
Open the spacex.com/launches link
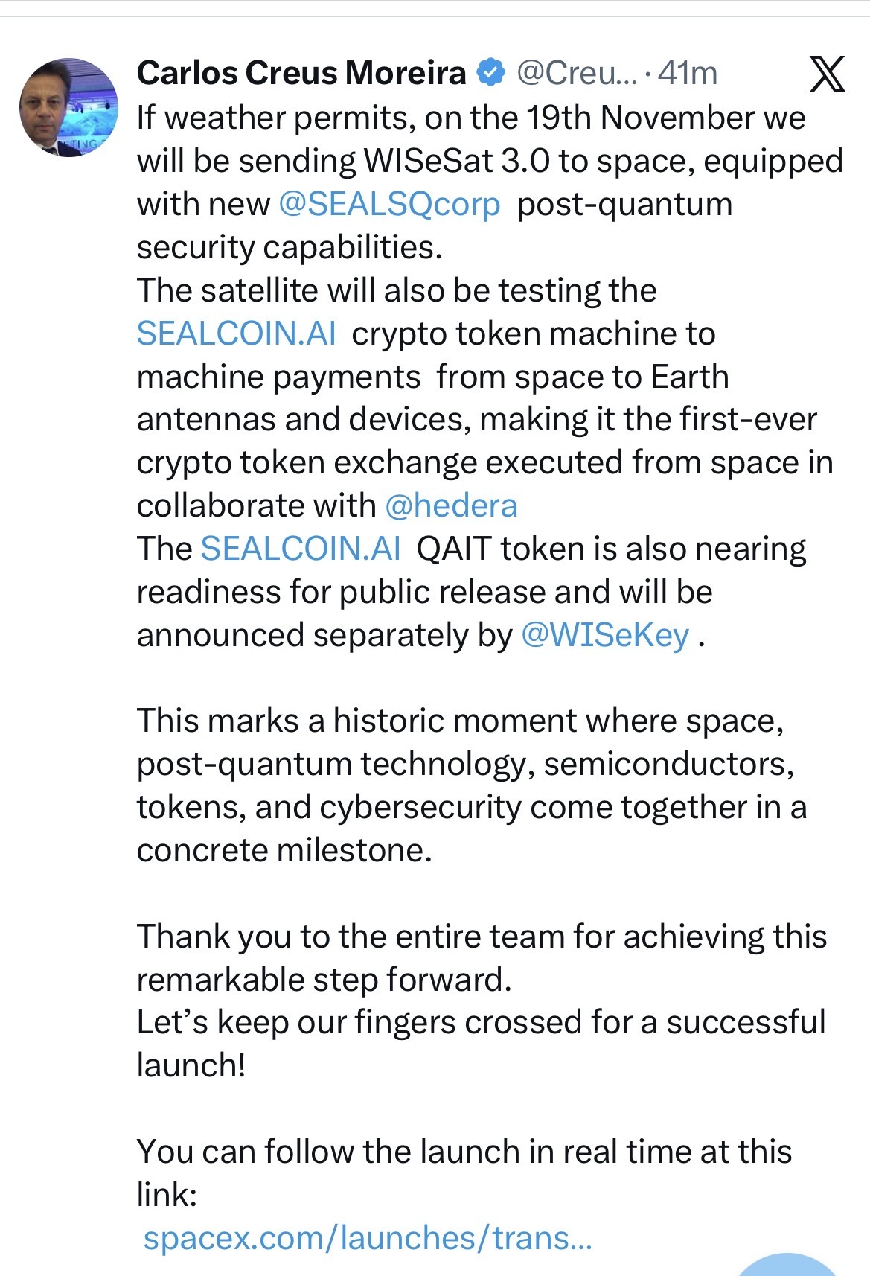pyautogui.click(x=368, y=1238)
